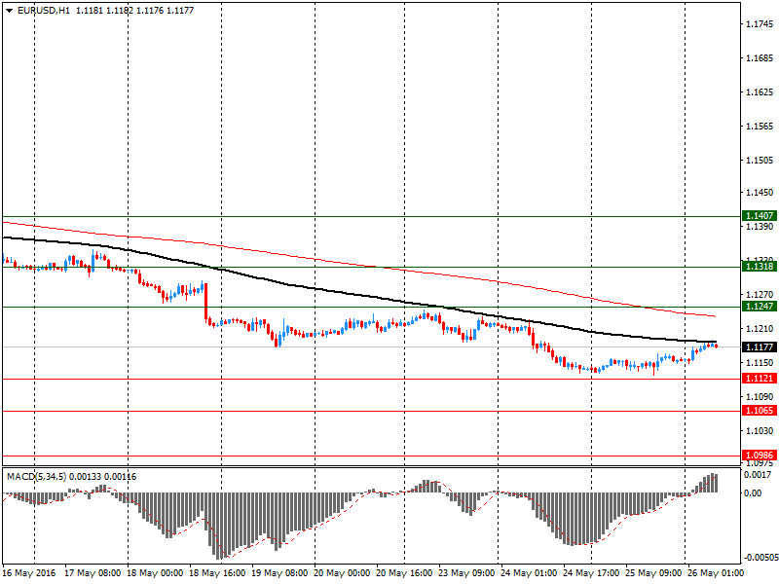Click the 1.1565 price axis value

[x=760, y=127]
